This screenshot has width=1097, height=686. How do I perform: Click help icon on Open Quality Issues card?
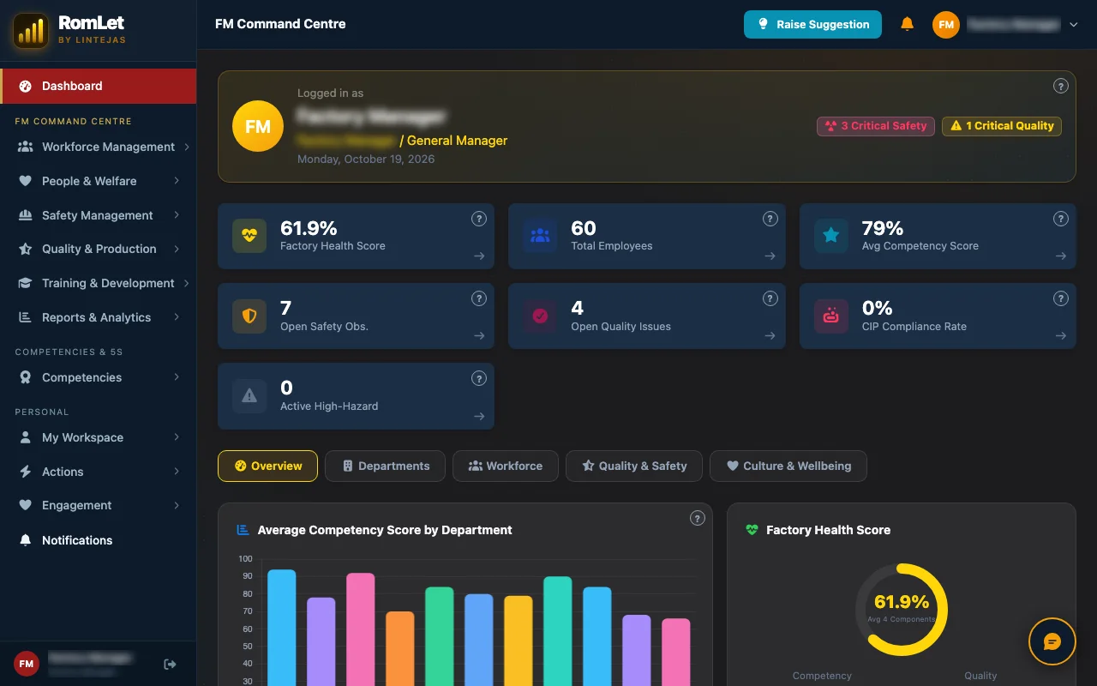pos(770,298)
